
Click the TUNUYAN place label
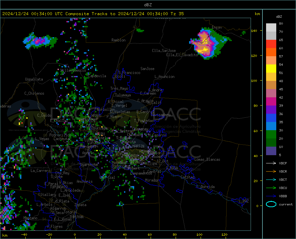point(76,217)
